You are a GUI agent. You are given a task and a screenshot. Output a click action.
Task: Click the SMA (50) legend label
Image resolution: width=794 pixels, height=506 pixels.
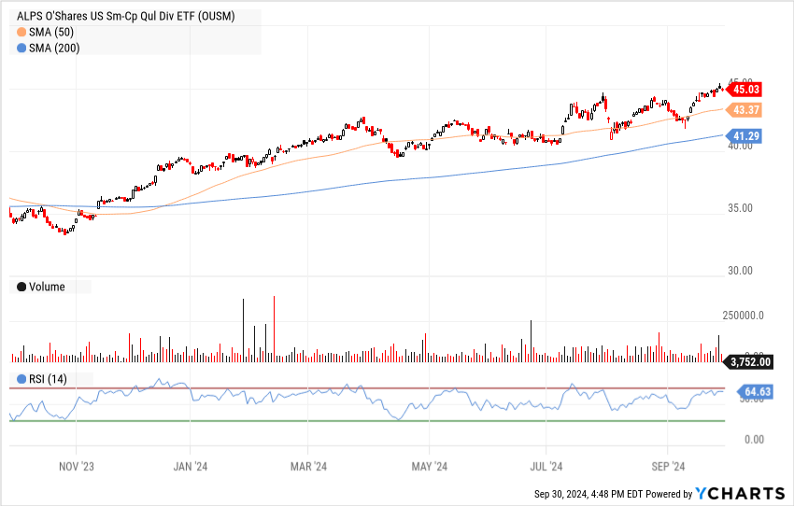point(51,33)
